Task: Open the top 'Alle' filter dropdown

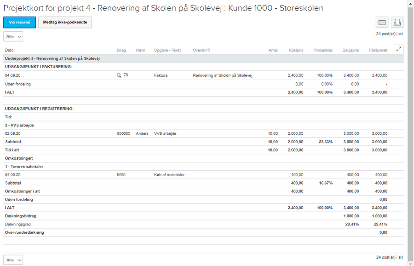Action: click(13, 36)
